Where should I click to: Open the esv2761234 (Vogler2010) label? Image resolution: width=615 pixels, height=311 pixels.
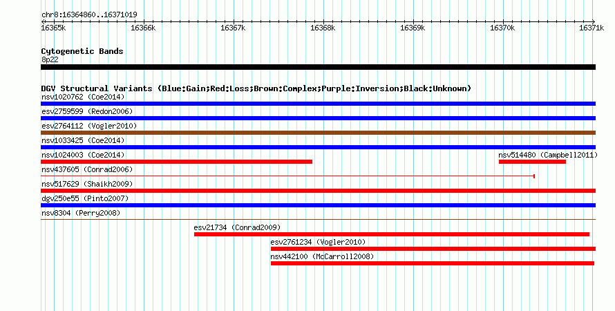pyautogui.click(x=318, y=242)
